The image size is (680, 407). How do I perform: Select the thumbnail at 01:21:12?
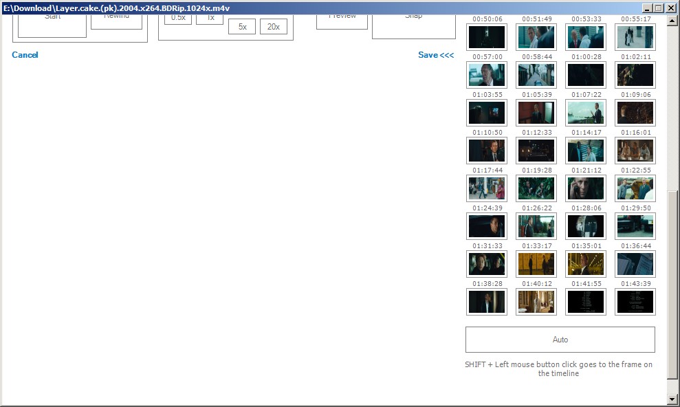pos(585,188)
